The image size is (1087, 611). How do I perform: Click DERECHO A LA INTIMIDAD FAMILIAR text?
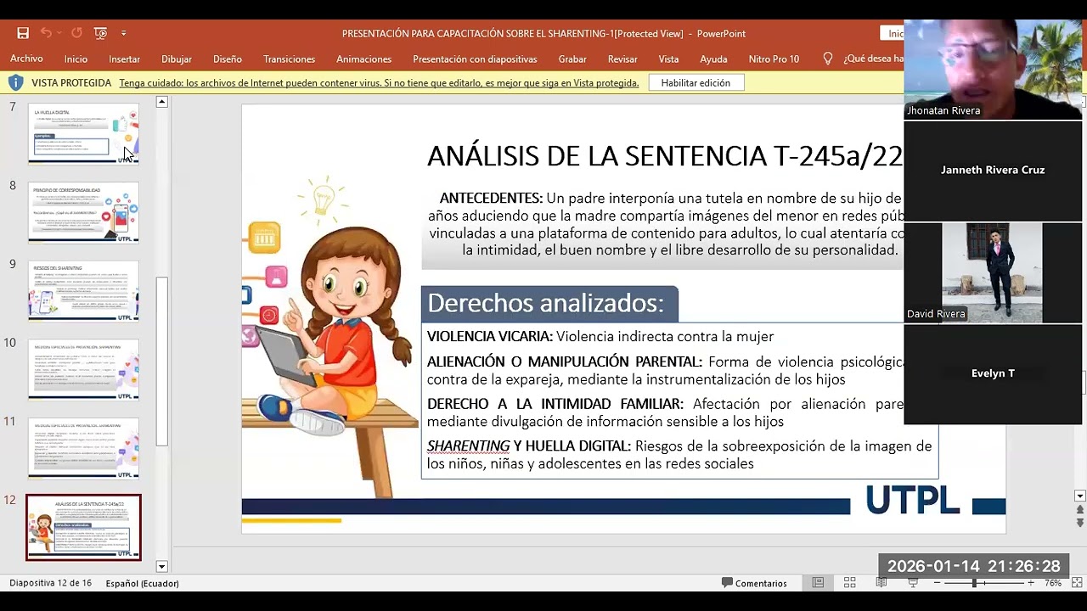[x=665, y=412]
